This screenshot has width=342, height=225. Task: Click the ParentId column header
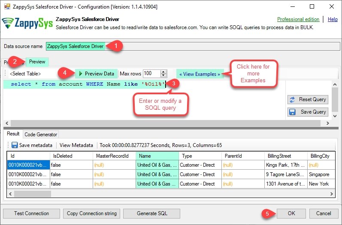(x=243, y=156)
